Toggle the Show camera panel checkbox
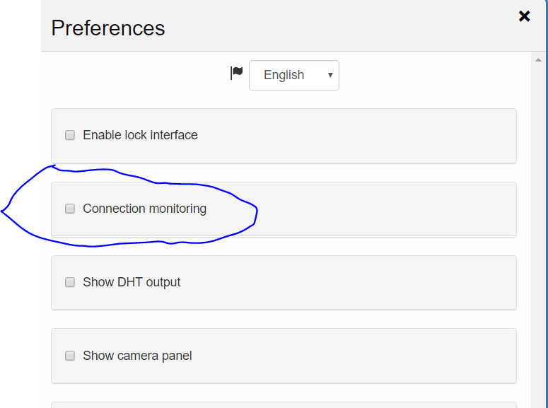 70,356
